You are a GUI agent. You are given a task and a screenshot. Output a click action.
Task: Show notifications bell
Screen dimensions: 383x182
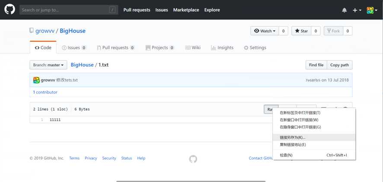345,10
